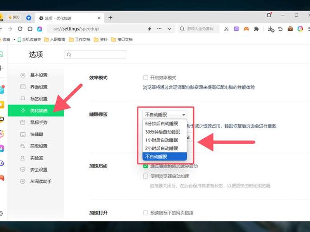Collapse the 不自动睡眠 combo box
The height and width of the screenshot is (232, 310).
pyautogui.click(x=165, y=114)
